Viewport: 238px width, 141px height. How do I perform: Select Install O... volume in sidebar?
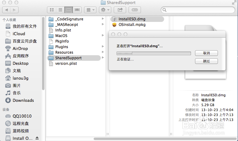[19, 138]
